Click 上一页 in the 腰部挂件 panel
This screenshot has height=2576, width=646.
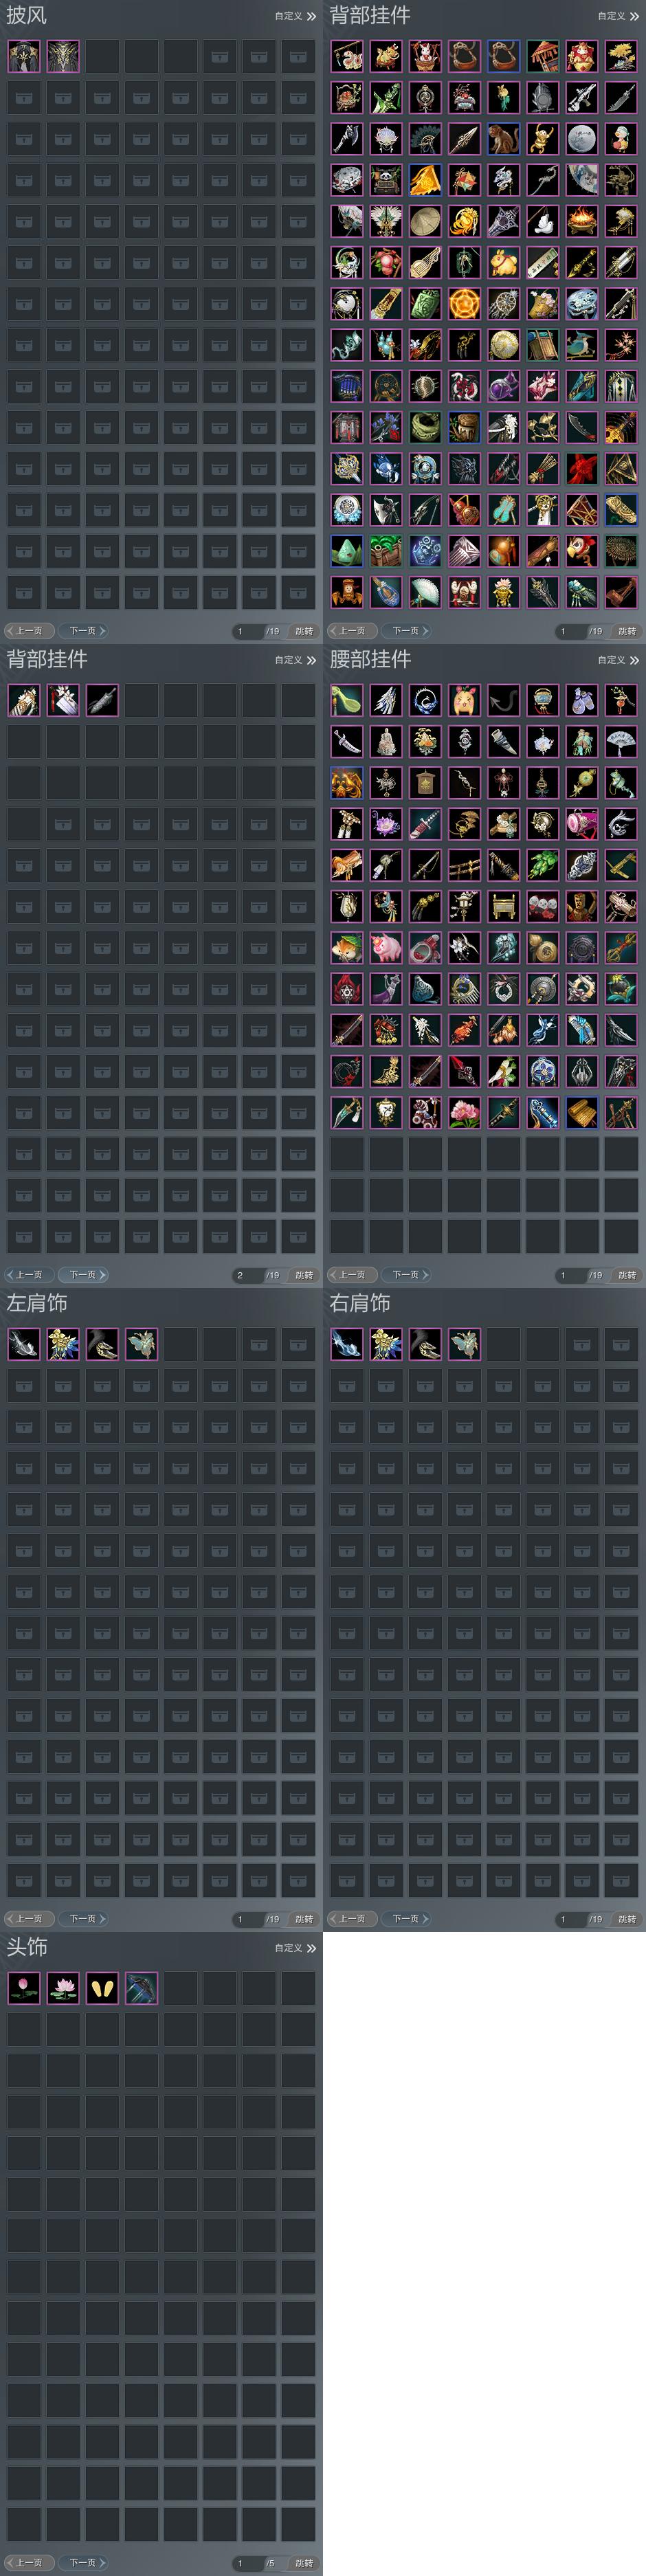352,1275
